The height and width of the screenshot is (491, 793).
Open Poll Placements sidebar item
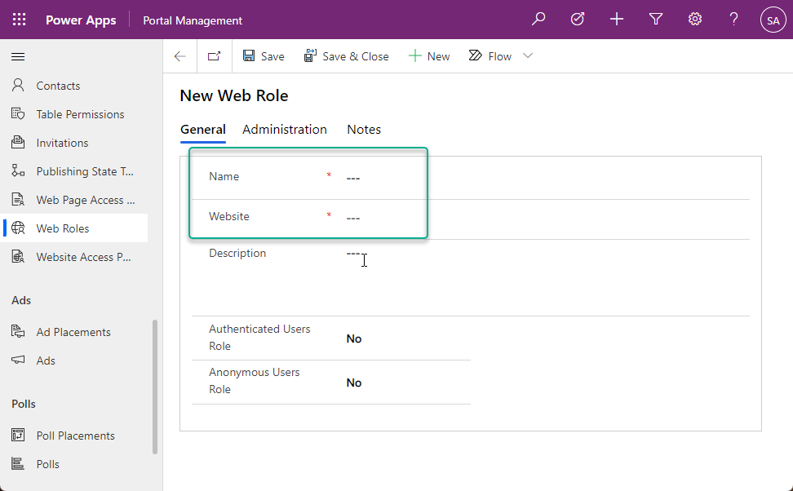pyautogui.click(x=74, y=436)
